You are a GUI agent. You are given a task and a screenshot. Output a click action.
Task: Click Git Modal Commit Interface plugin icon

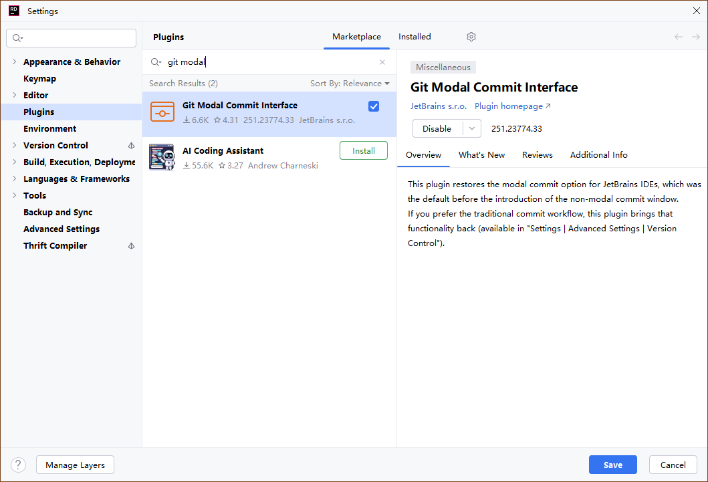[x=162, y=112]
